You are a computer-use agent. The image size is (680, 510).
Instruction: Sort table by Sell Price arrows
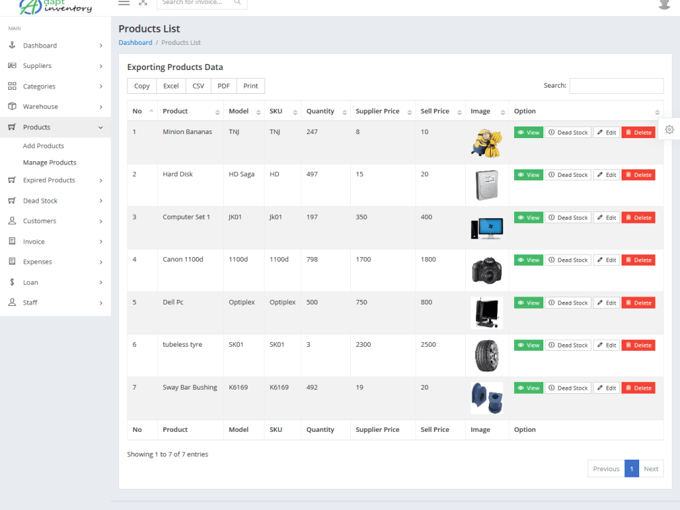pos(459,112)
